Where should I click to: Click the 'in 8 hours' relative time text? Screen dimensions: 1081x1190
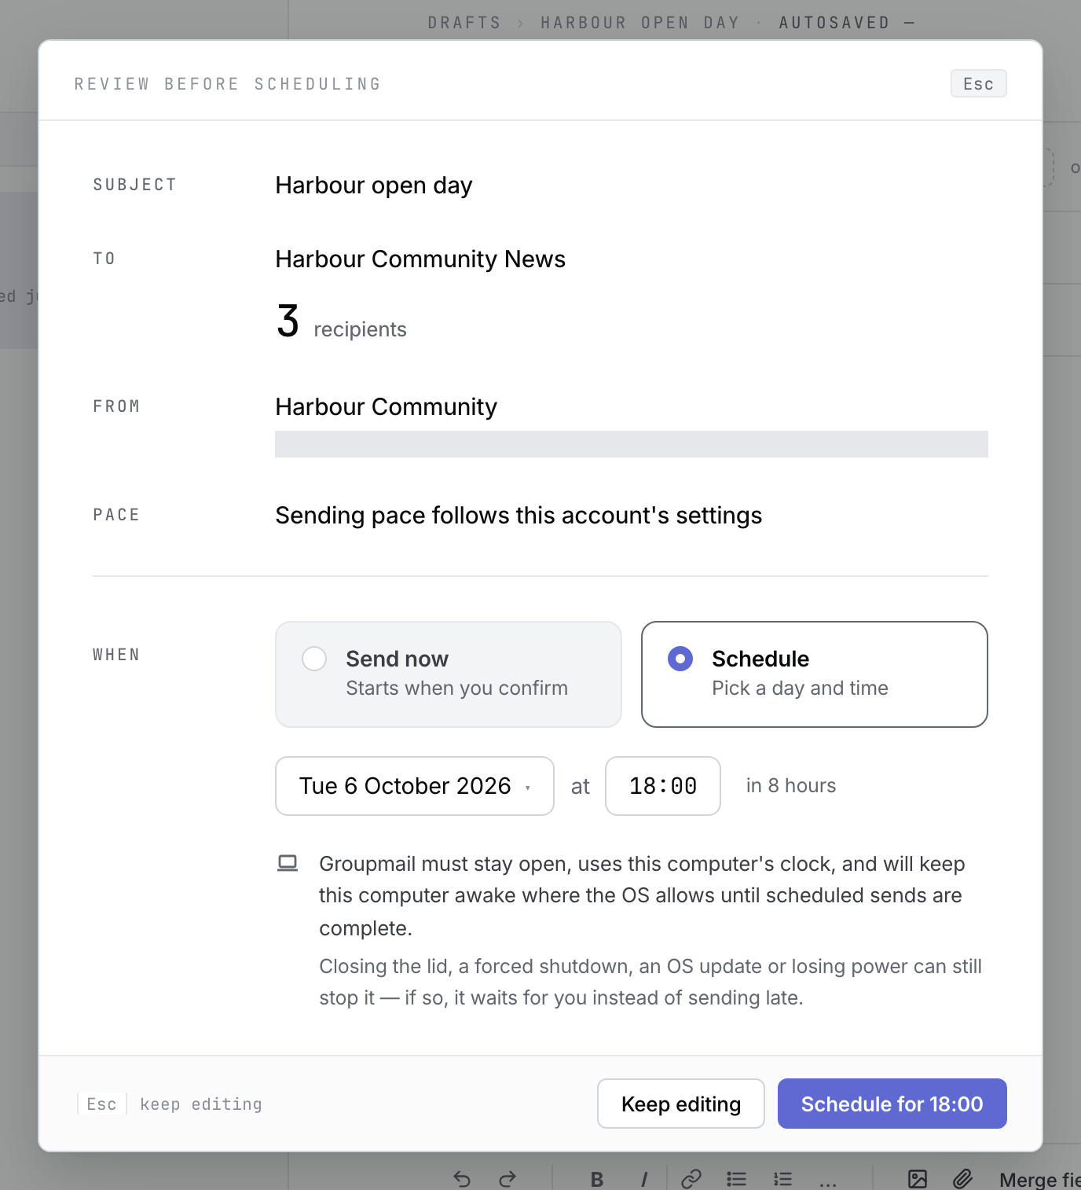pyautogui.click(x=791, y=786)
